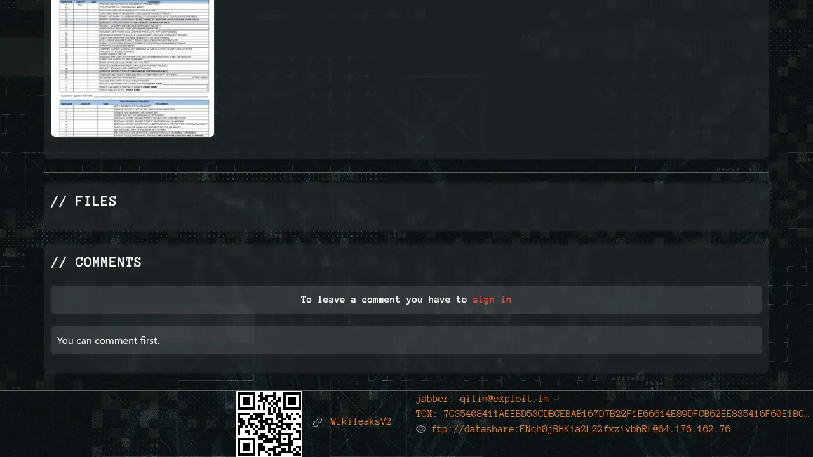
Task: Click the chain link icon beside WikileaksV2
Action: pyautogui.click(x=318, y=422)
